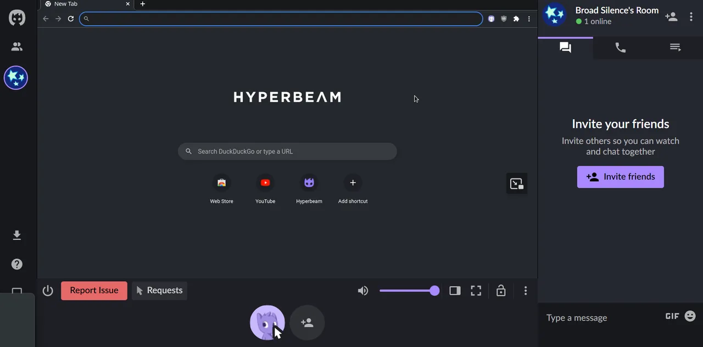
Task: Click the Broad Silence's Room title
Action: [617, 10]
